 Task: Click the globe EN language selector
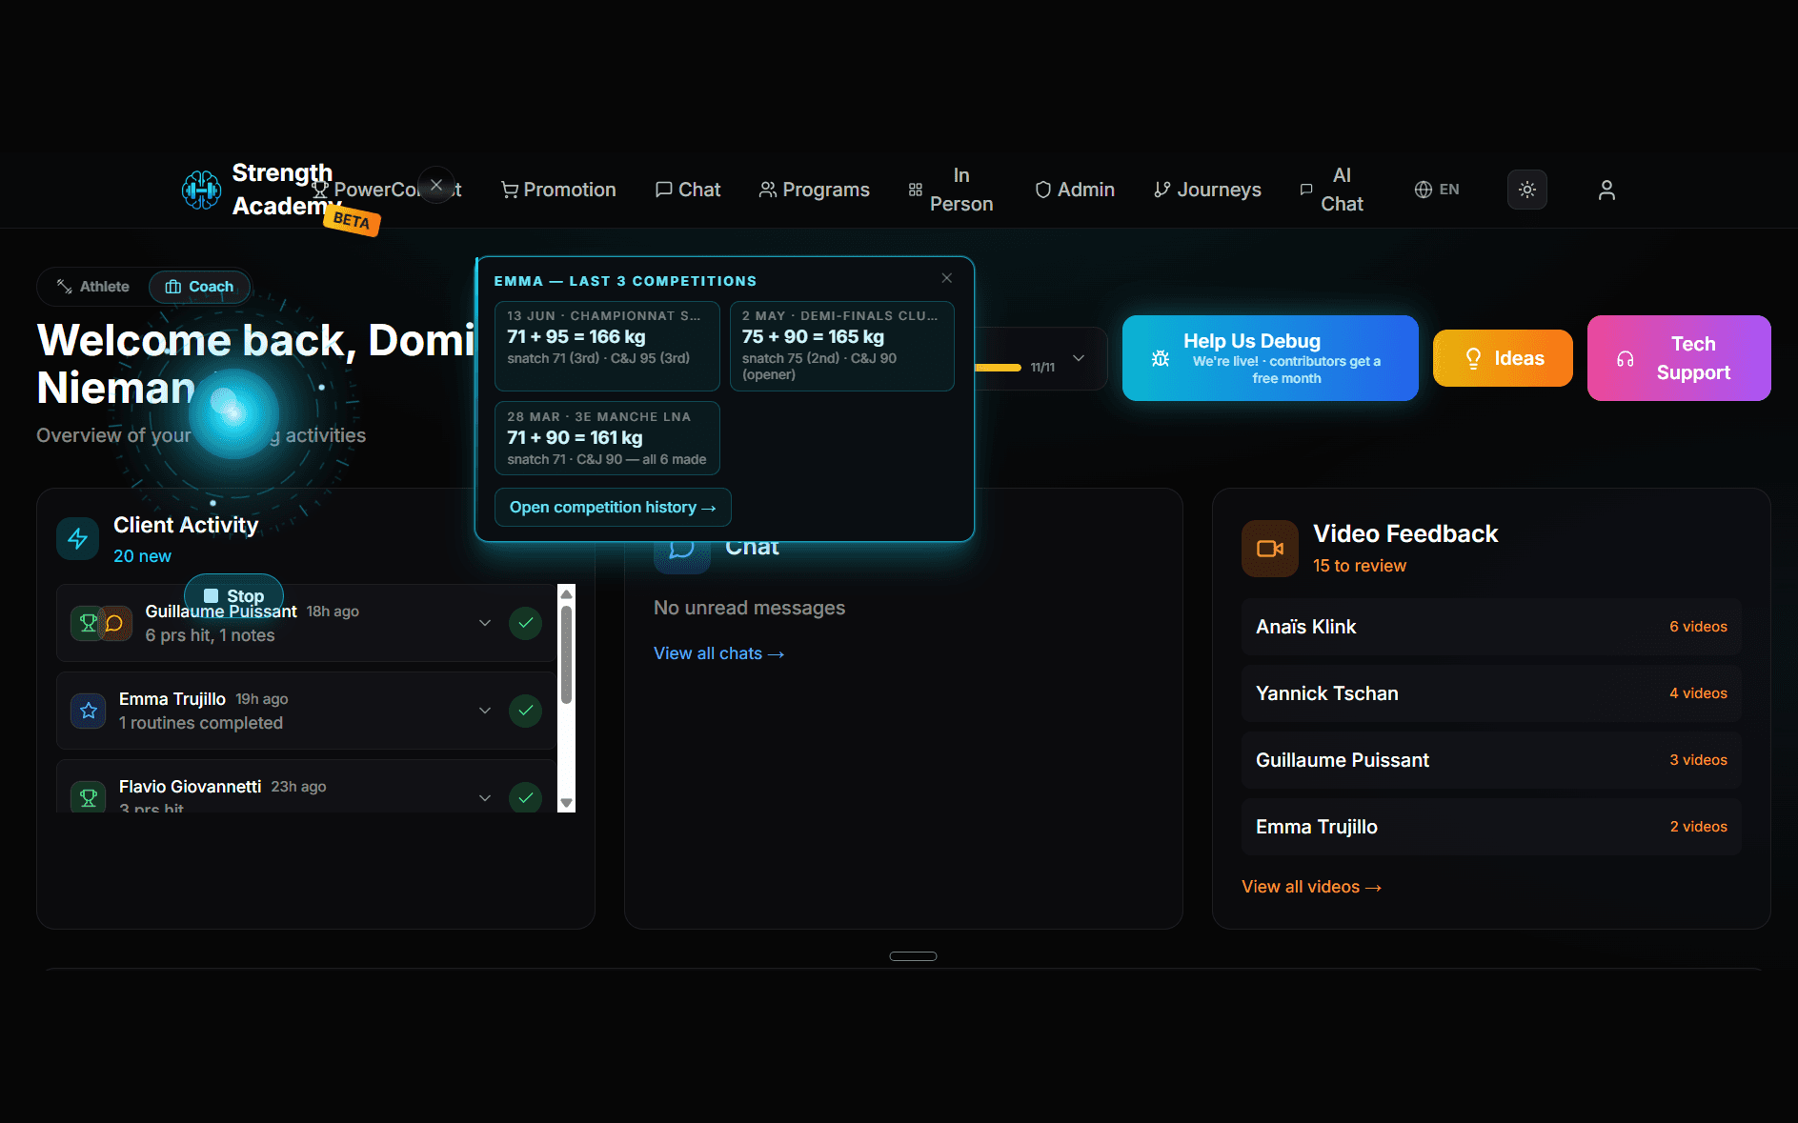(1437, 190)
